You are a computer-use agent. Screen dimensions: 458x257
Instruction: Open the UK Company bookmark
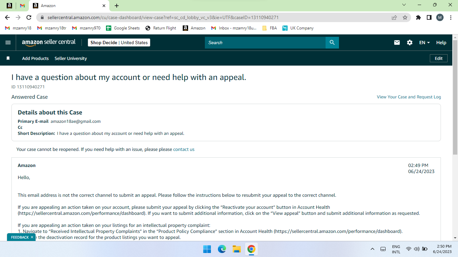pyautogui.click(x=298, y=28)
